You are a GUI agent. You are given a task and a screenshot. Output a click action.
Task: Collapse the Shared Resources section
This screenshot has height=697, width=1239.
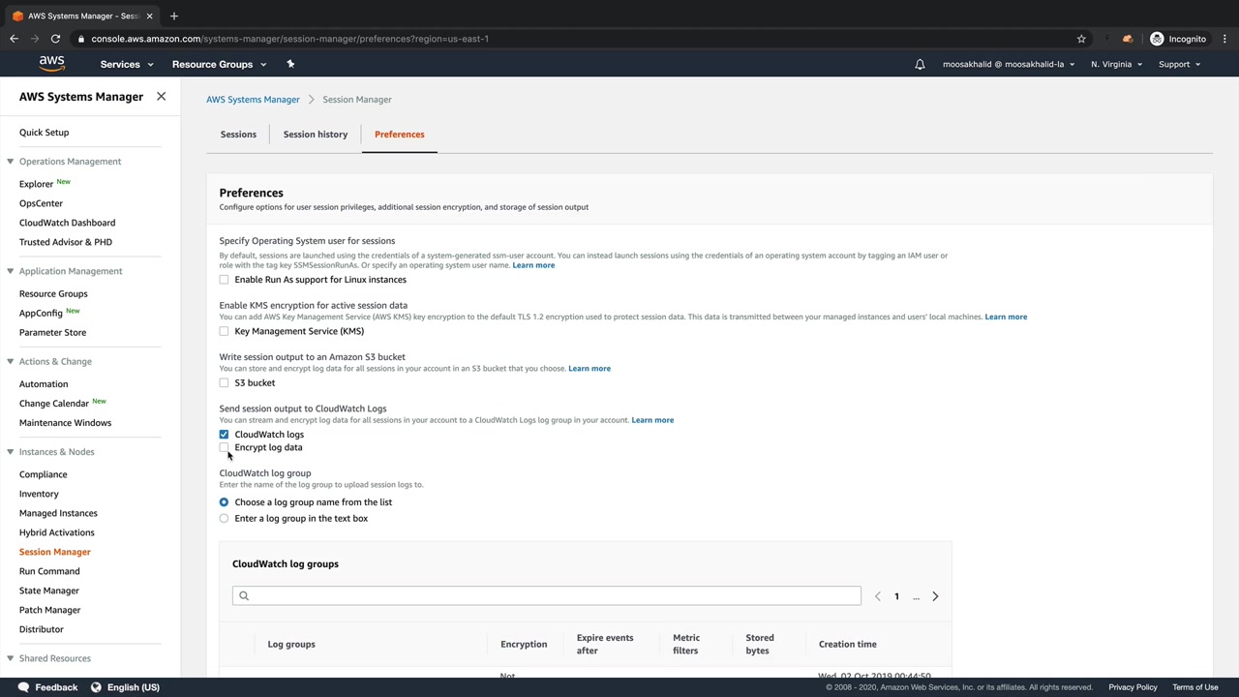[x=11, y=658]
